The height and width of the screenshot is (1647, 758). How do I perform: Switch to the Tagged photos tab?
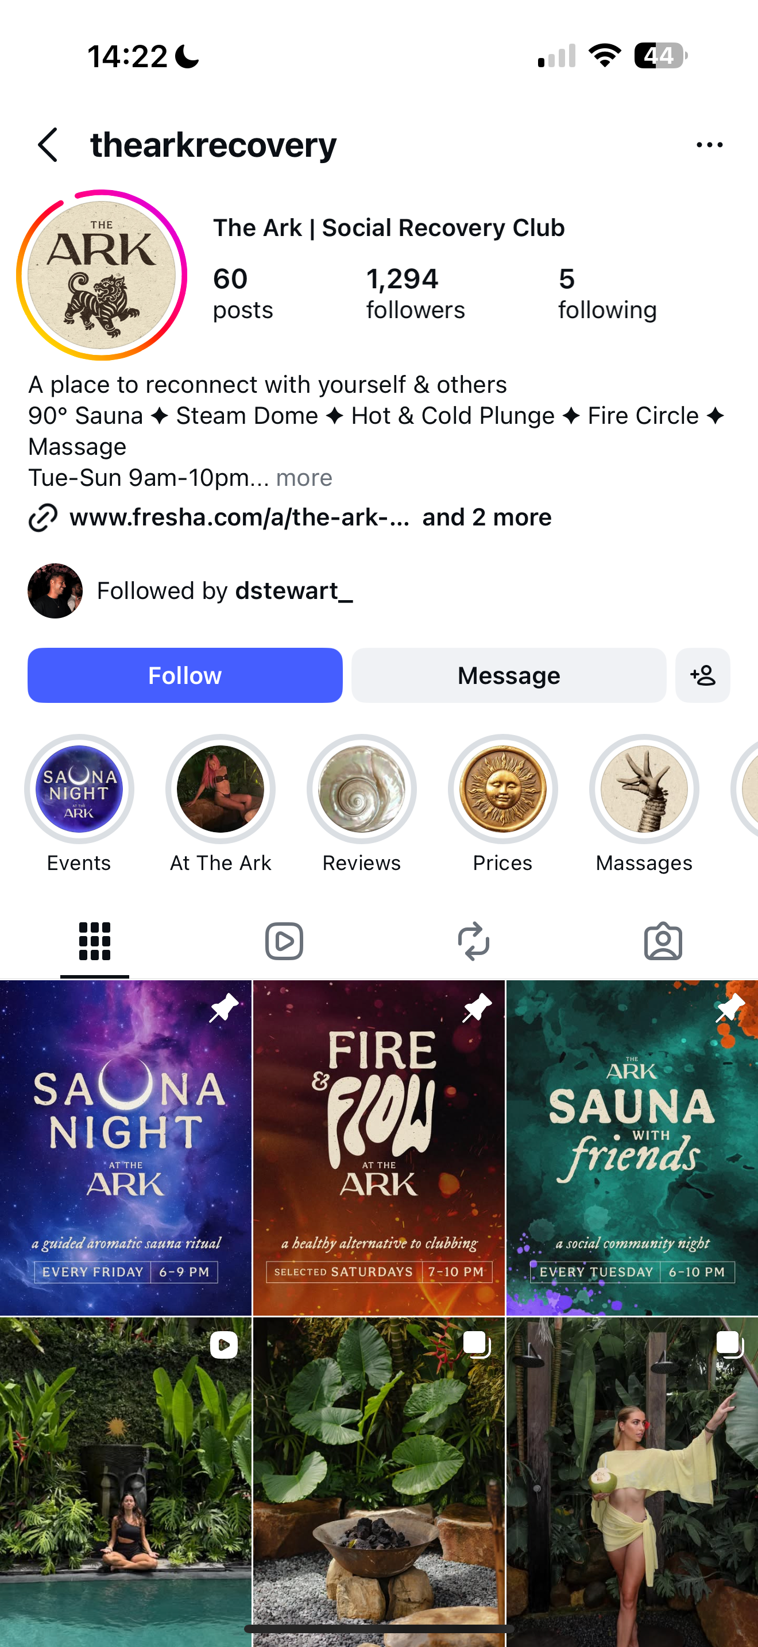[663, 941]
